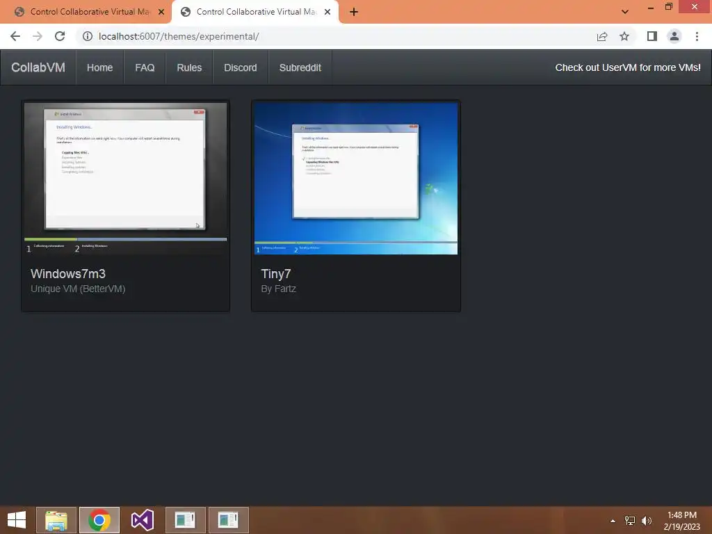Screen dimensions: 712x534
Task: Open the Rules nav item
Action: 189,67
